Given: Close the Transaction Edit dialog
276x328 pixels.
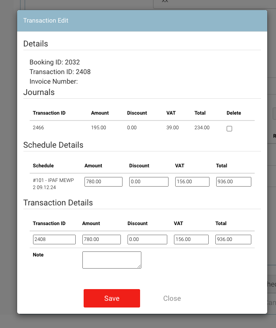Looking at the screenshot, I should [172, 298].
